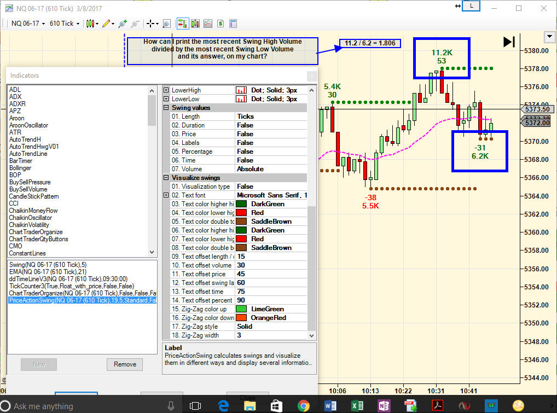Expand the Text font property
The height and width of the screenshot is (413, 557).
166,195
